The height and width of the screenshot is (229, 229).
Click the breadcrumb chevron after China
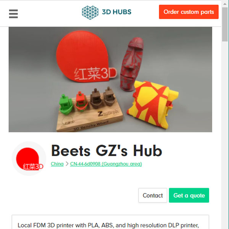click(x=67, y=164)
